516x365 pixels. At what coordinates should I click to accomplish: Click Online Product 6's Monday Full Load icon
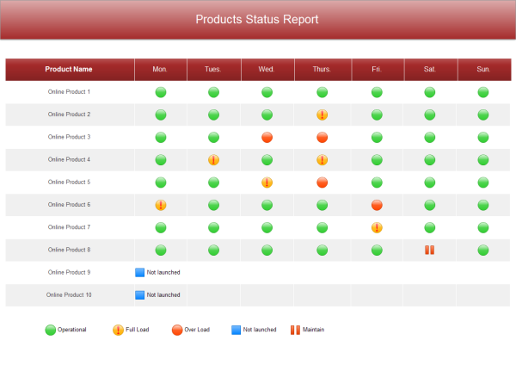[160, 205]
